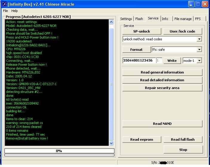Click the Read NAND button

(x=162, y=124)
